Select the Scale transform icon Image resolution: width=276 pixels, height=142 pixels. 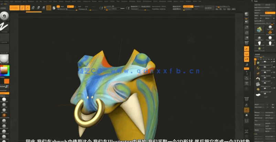coord(38,8)
